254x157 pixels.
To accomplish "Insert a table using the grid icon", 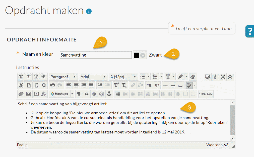I will coord(118,94).
